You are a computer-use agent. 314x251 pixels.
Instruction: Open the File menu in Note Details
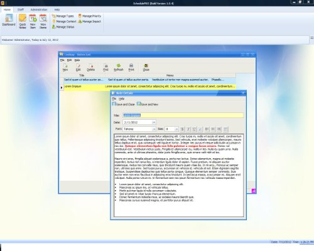point(114,99)
